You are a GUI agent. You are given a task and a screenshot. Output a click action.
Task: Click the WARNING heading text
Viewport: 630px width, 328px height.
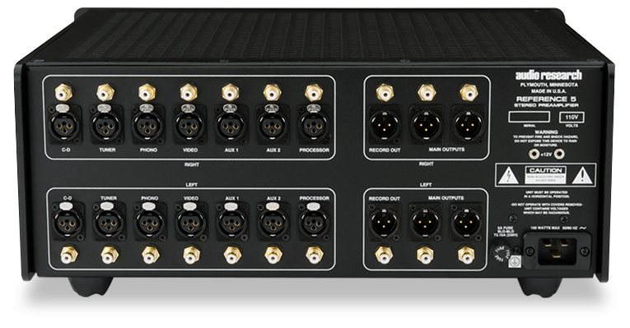[x=546, y=132]
